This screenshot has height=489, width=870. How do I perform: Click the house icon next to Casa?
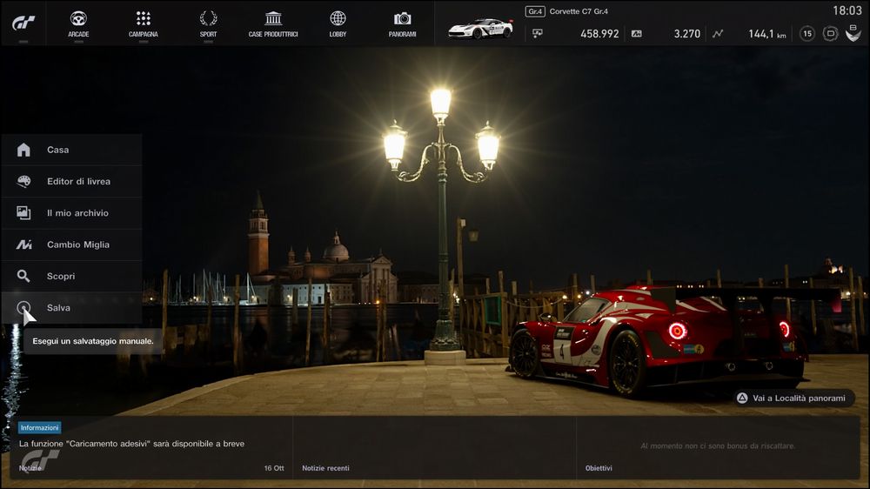(23, 150)
